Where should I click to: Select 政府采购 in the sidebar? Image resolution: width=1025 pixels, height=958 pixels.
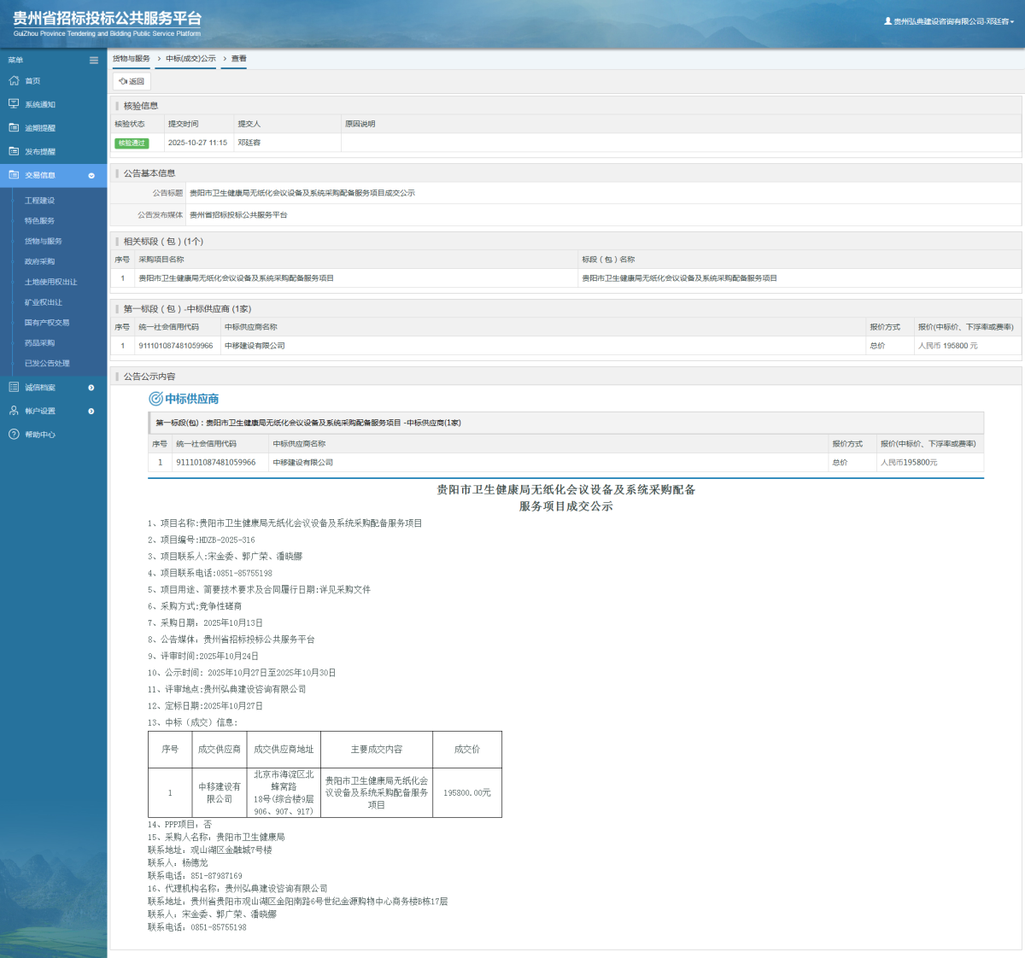39,261
